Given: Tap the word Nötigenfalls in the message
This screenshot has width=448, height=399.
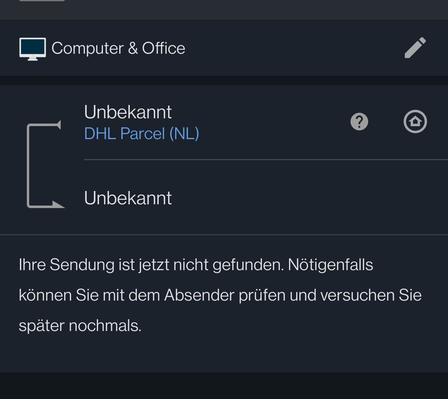Looking at the screenshot, I should tap(330, 265).
